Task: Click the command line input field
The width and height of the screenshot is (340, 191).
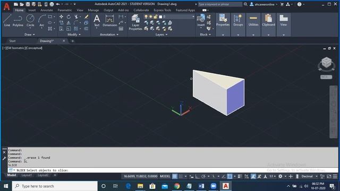Action: (173, 170)
